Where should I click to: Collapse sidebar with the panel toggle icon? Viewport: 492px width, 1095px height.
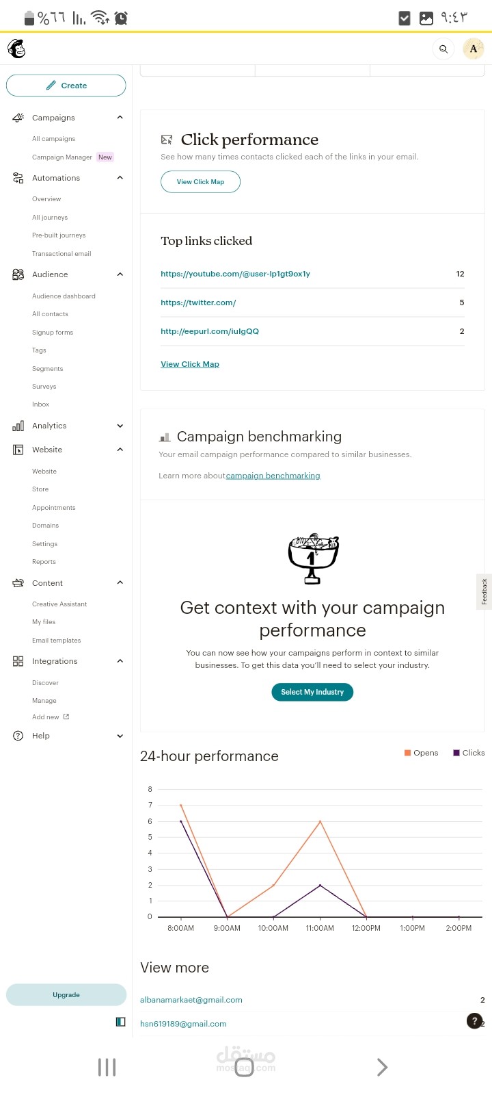coord(120,1022)
